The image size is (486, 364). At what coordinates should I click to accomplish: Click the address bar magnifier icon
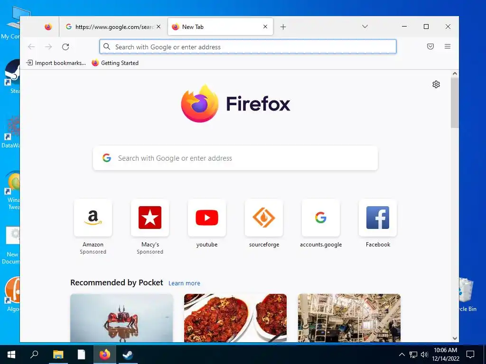point(107,47)
